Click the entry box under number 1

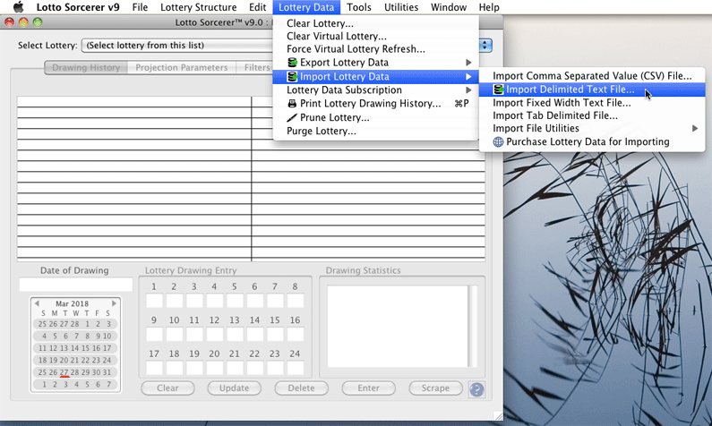coord(154,301)
